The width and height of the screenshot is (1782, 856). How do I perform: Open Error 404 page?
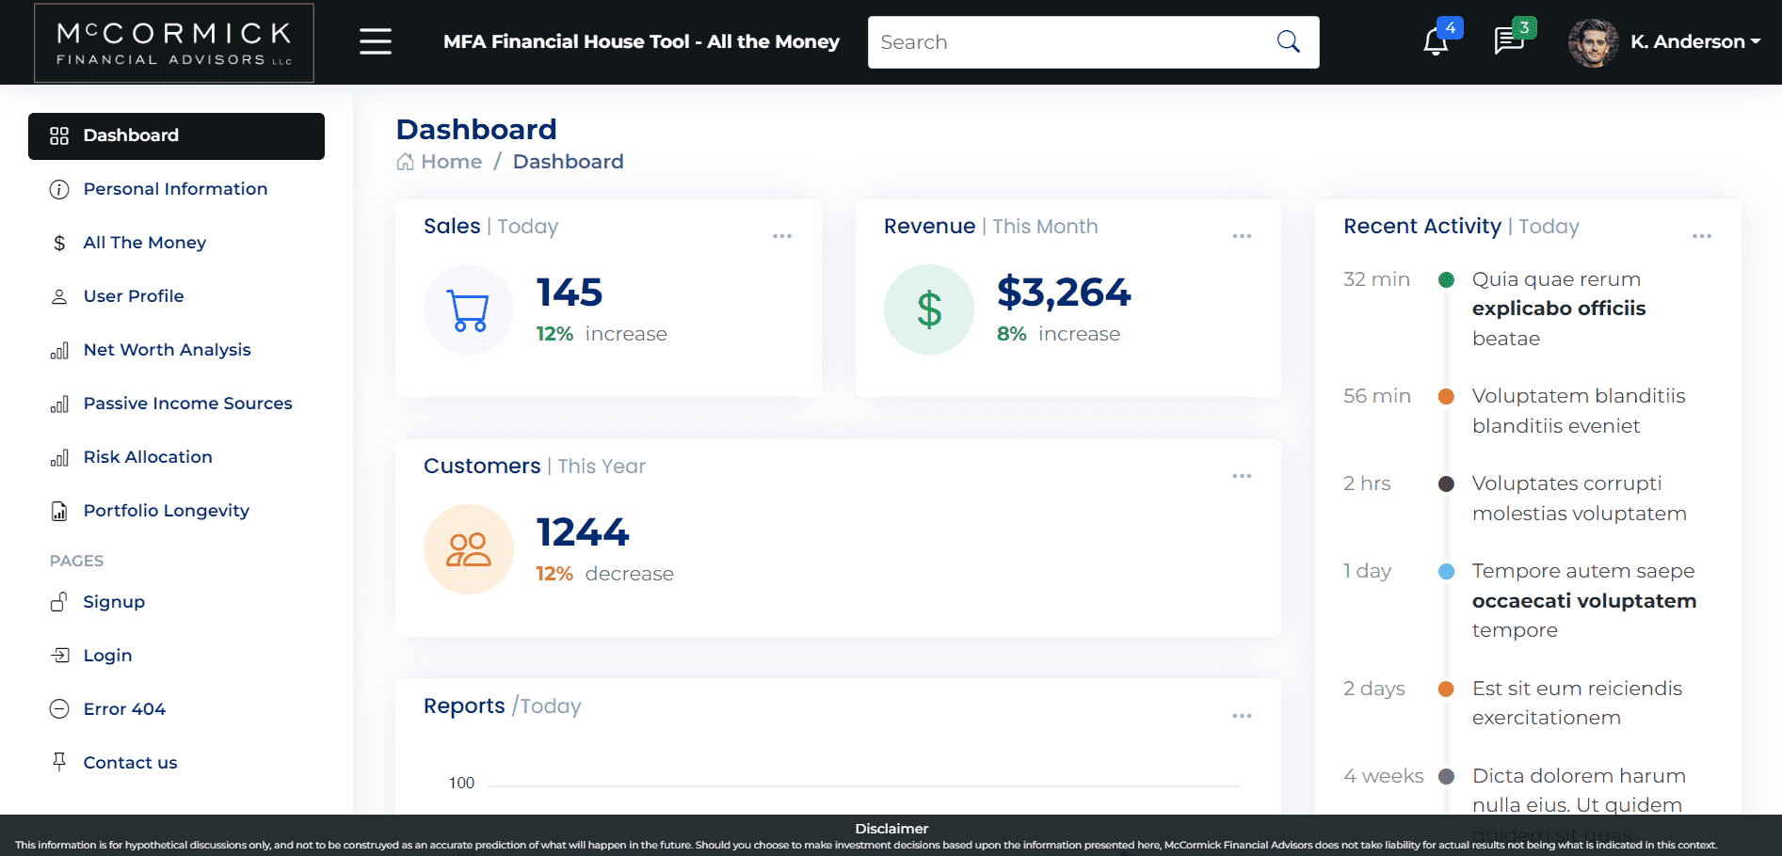(176, 709)
